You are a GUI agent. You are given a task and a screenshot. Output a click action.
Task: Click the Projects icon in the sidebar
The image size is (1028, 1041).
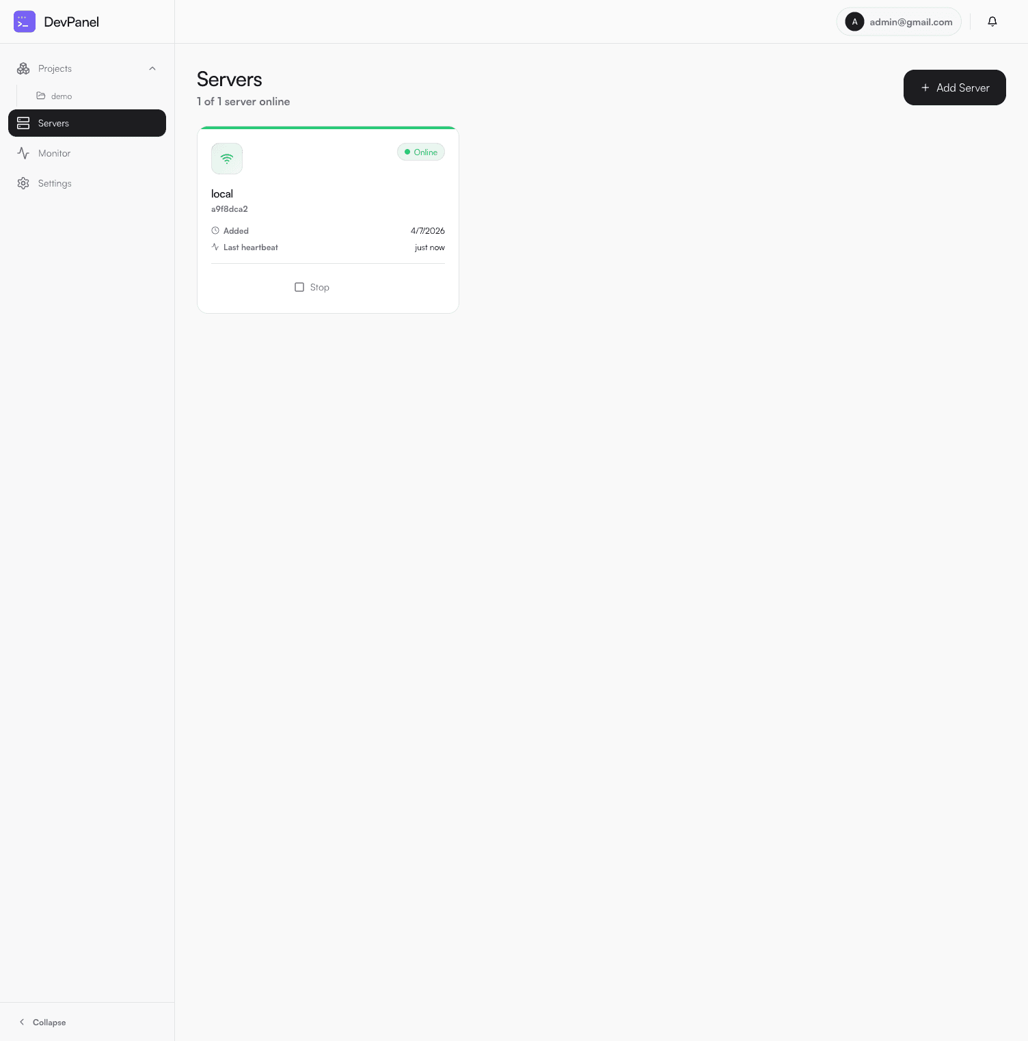pyautogui.click(x=23, y=68)
